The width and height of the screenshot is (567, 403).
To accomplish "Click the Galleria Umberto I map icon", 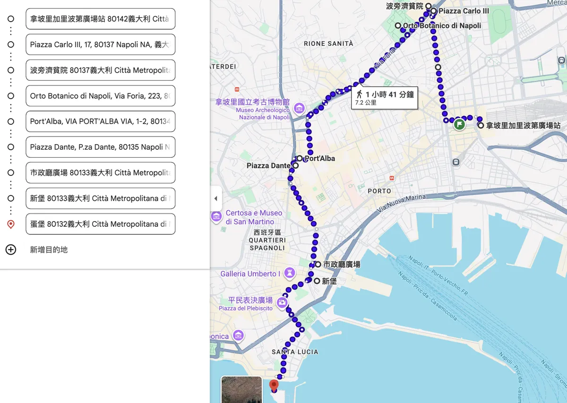I will [x=290, y=273].
